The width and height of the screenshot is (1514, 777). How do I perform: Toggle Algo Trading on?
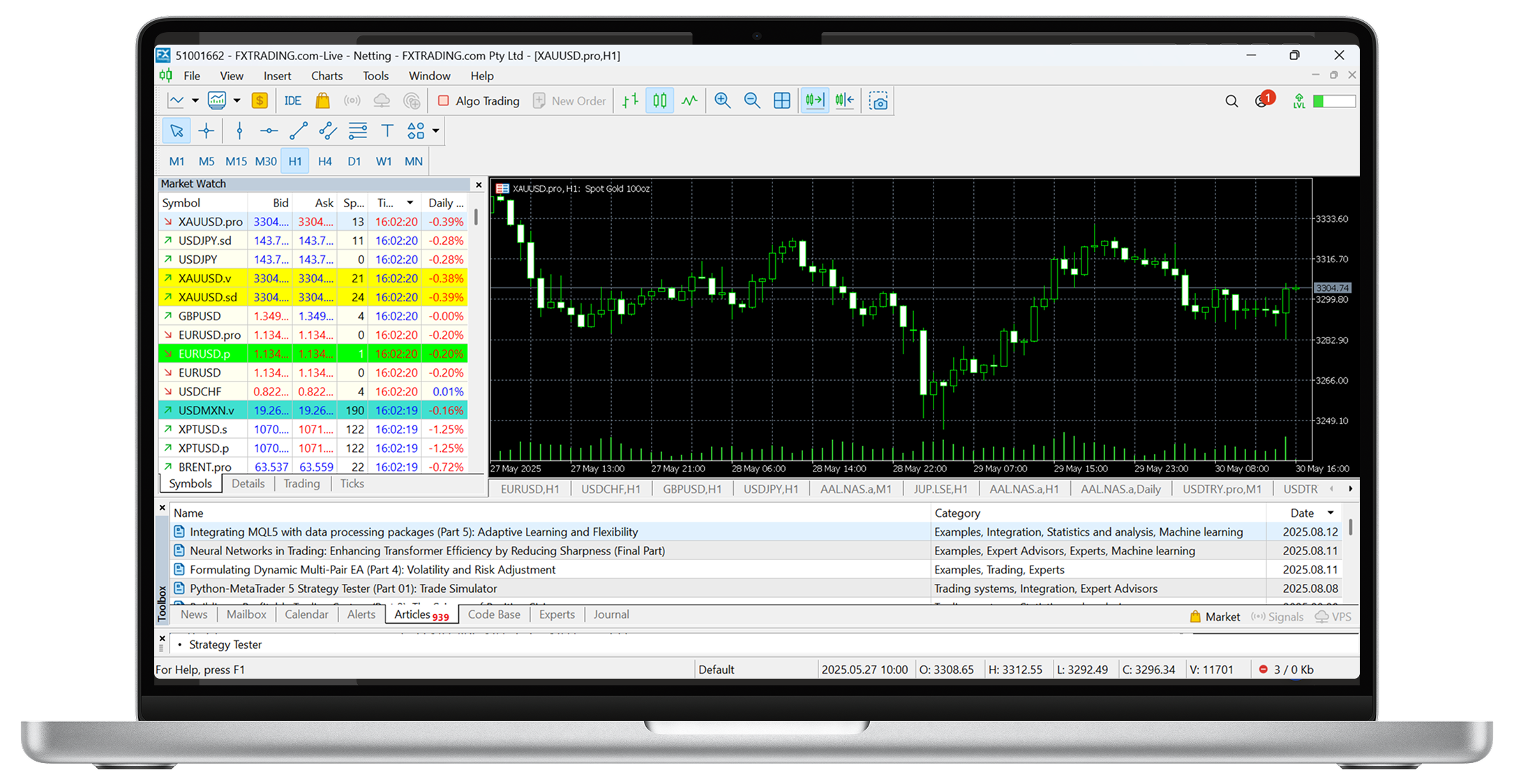(478, 100)
